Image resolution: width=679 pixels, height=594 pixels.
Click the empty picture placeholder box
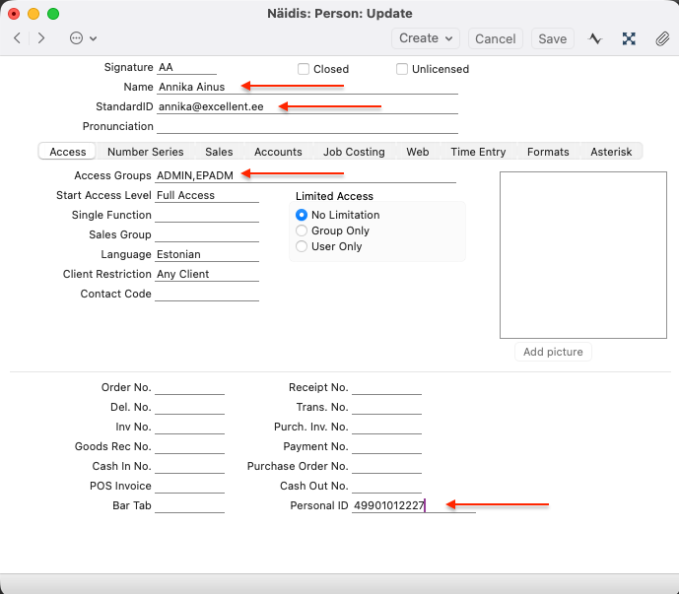582,255
